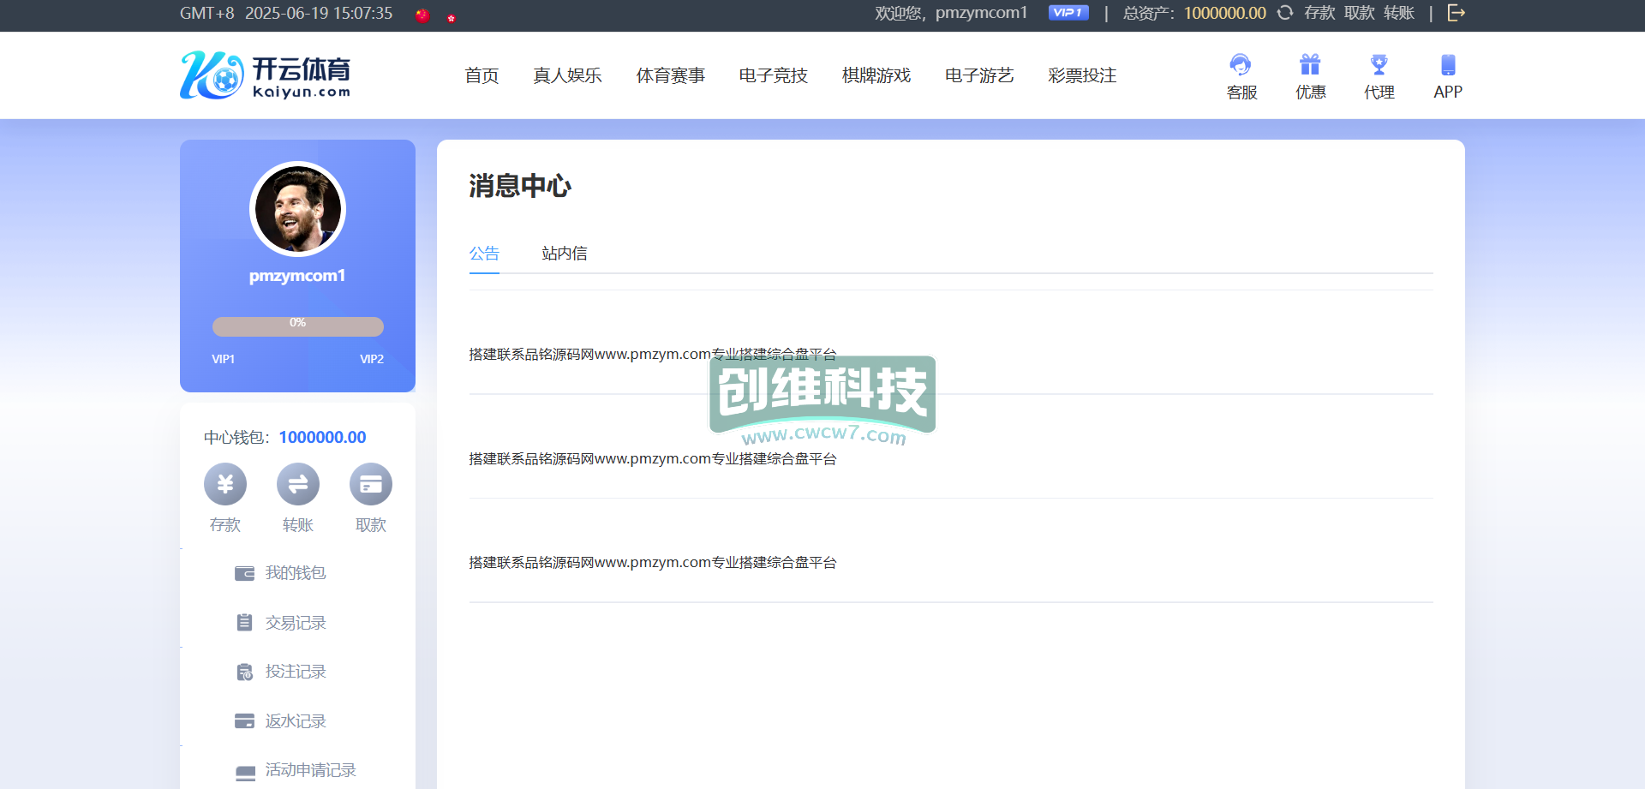Click 存款 link in top bar

coord(1319,13)
